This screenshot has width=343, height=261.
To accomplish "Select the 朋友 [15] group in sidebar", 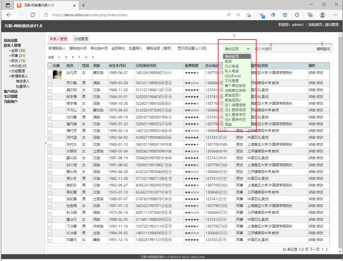I will pos(18,61).
